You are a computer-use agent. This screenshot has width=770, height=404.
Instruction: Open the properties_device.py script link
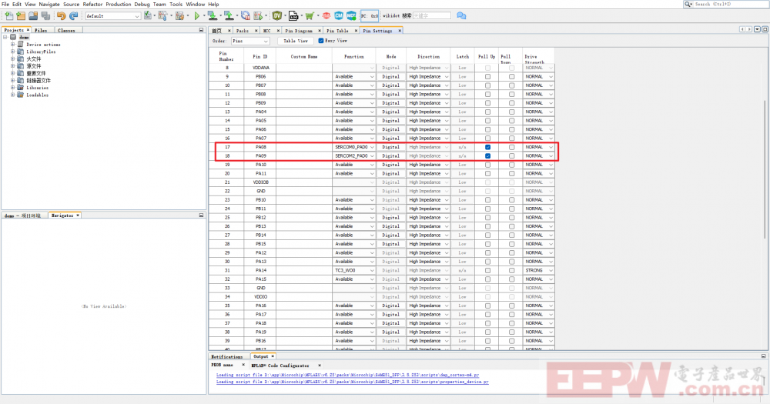pos(352,382)
